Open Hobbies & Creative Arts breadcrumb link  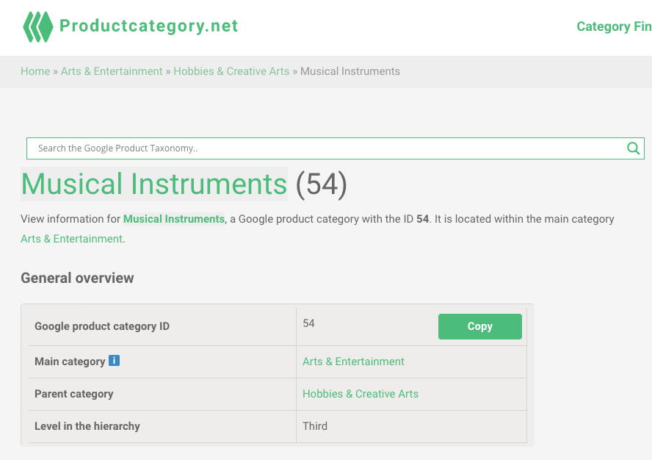231,71
